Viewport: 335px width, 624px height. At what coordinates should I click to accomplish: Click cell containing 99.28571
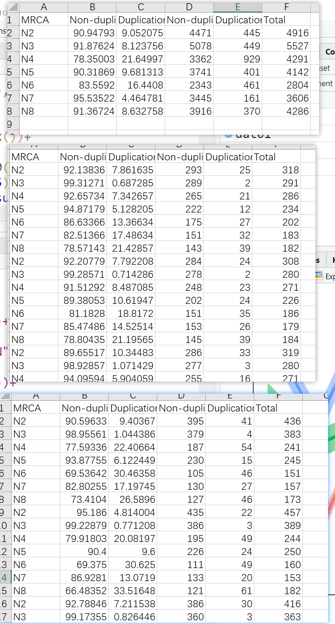point(83,274)
